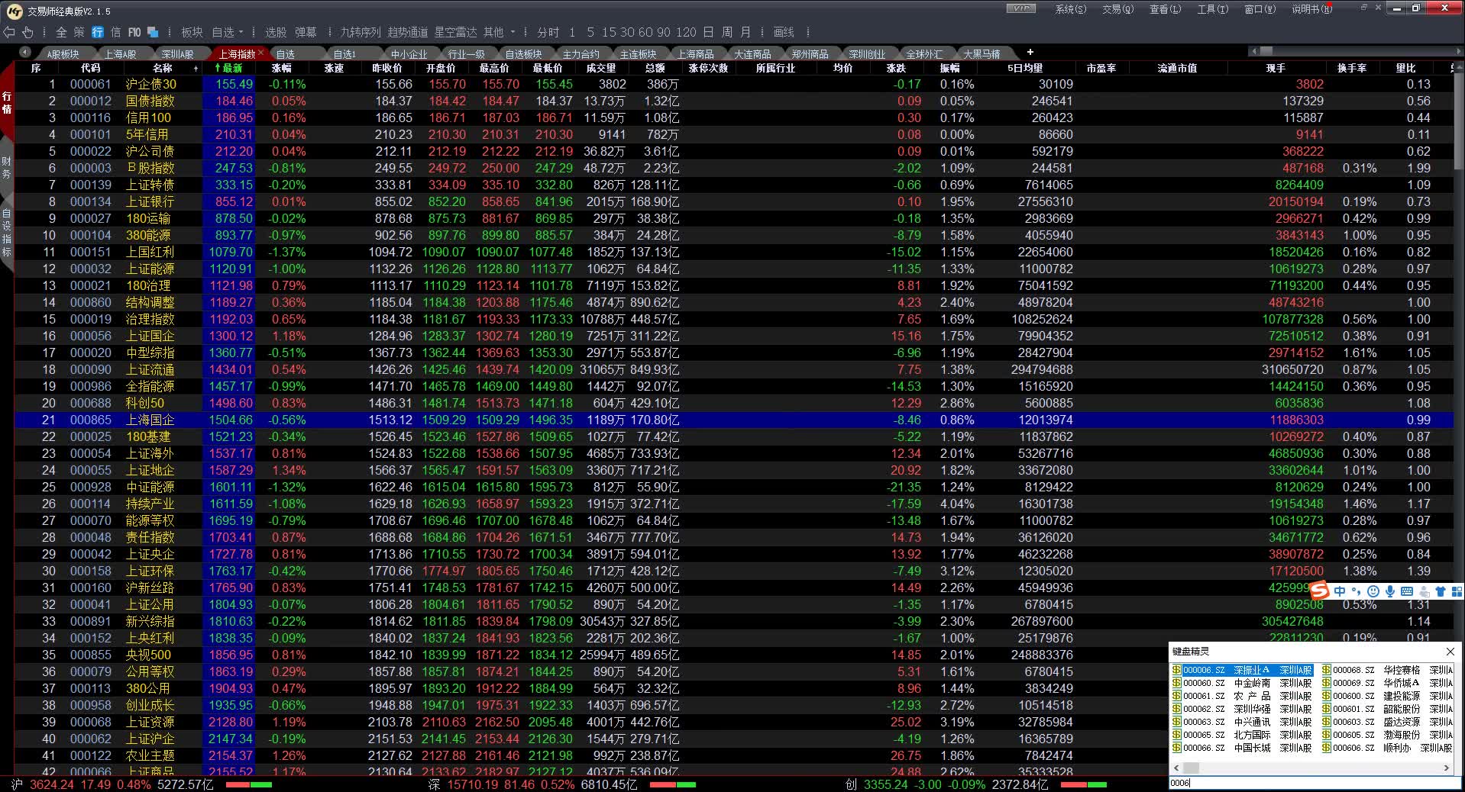The width and height of the screenshot is (1465, 792).
Task: Open 财务 left sidebar tab
Action: 7,168
